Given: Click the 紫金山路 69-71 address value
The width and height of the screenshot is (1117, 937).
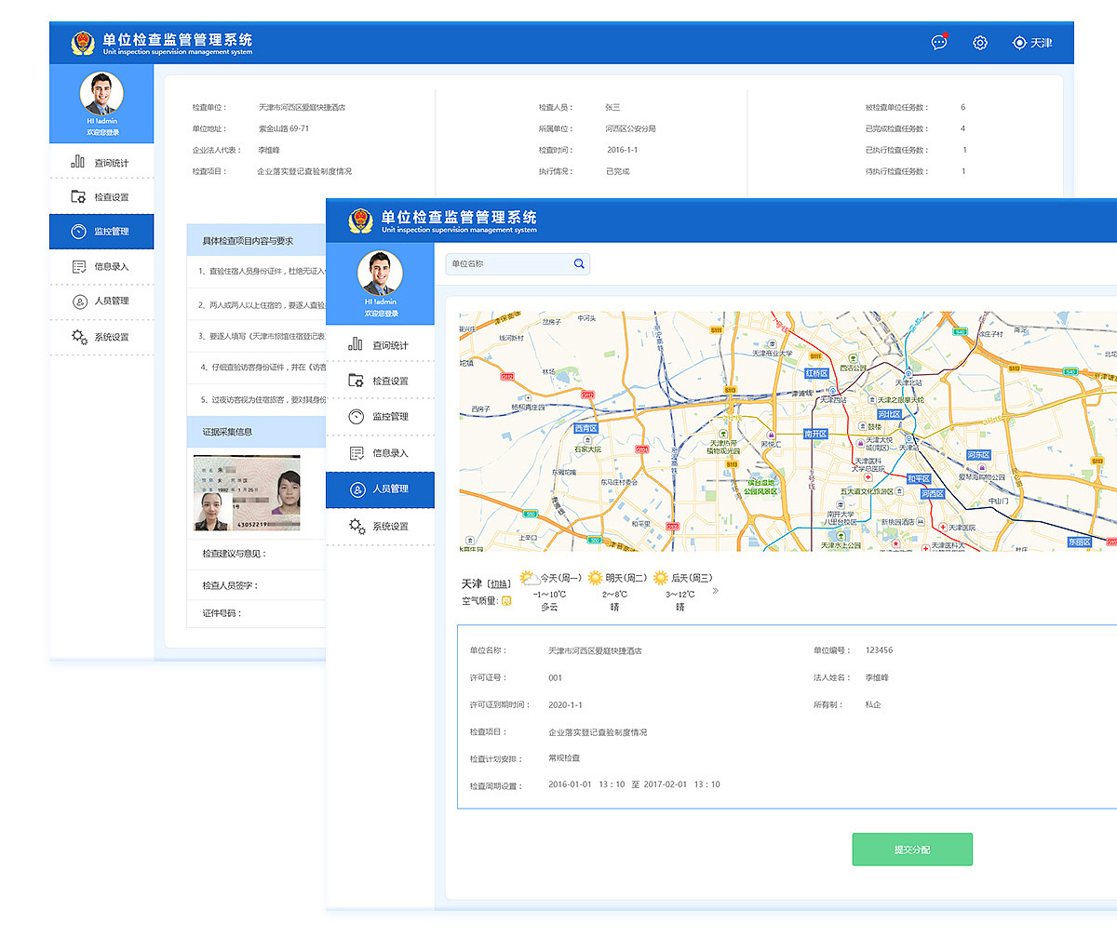Looking at the screenshot, I should (284, 128).
